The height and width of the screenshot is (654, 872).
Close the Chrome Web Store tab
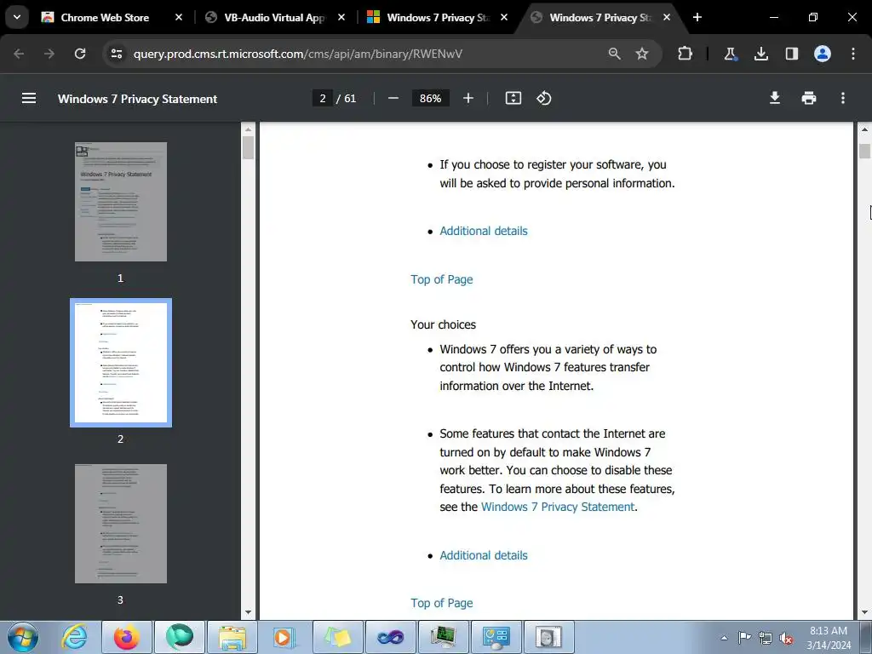coord(179,17)
